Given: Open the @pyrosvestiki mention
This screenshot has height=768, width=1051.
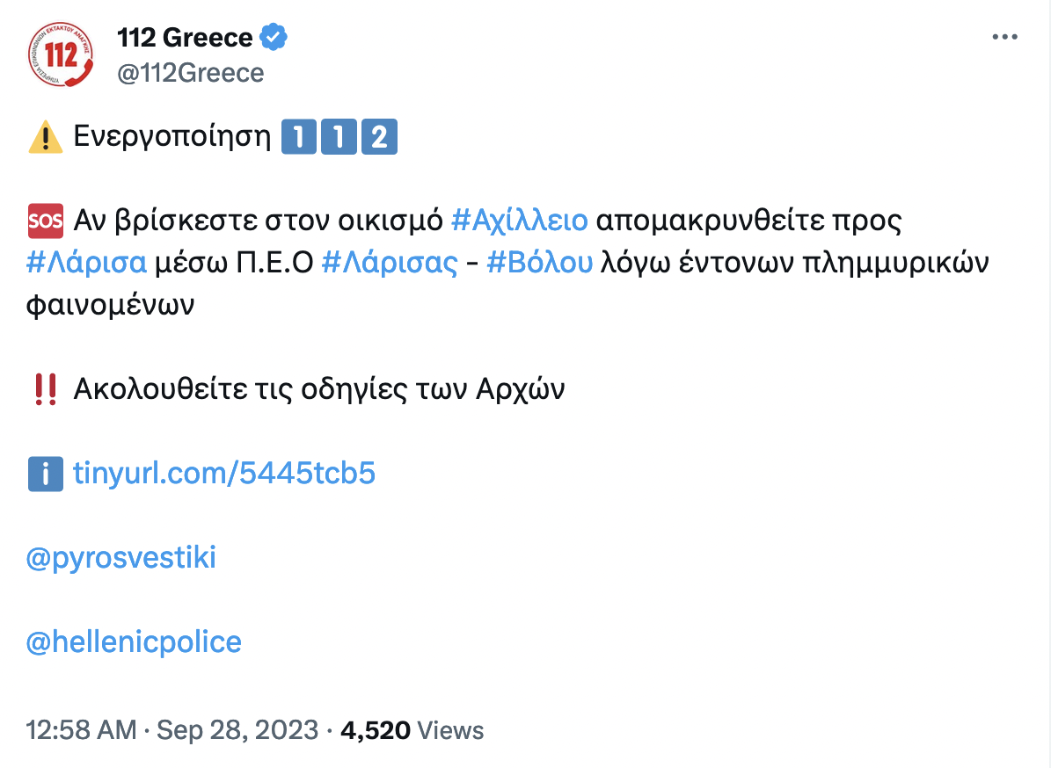Looking at the screenshot, I should [x=121, y=558].
